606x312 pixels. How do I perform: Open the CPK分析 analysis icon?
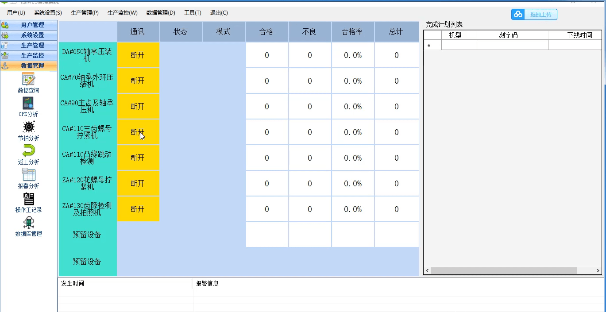[x=29, y=104]
